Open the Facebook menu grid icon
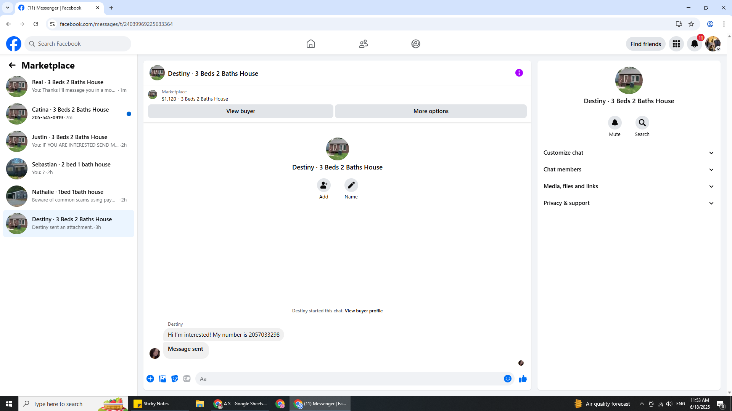This screenshot has height=411, width=732. (676, 44)
